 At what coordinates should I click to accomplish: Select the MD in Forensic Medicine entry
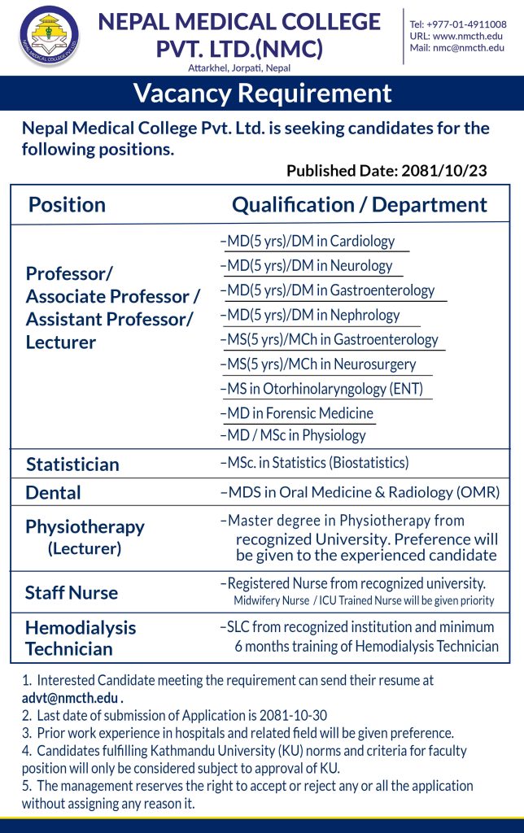(x=299, y=413)
